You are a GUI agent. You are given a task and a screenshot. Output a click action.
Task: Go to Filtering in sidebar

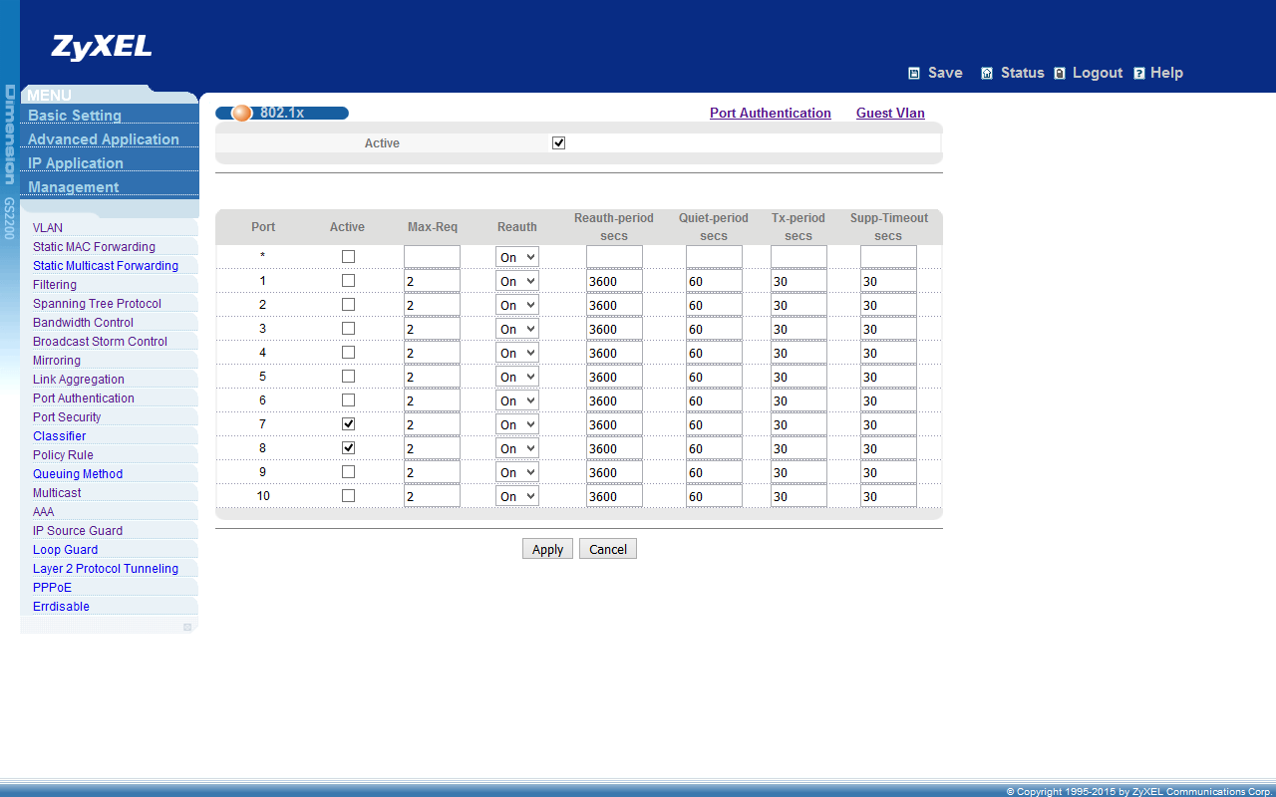55,285
